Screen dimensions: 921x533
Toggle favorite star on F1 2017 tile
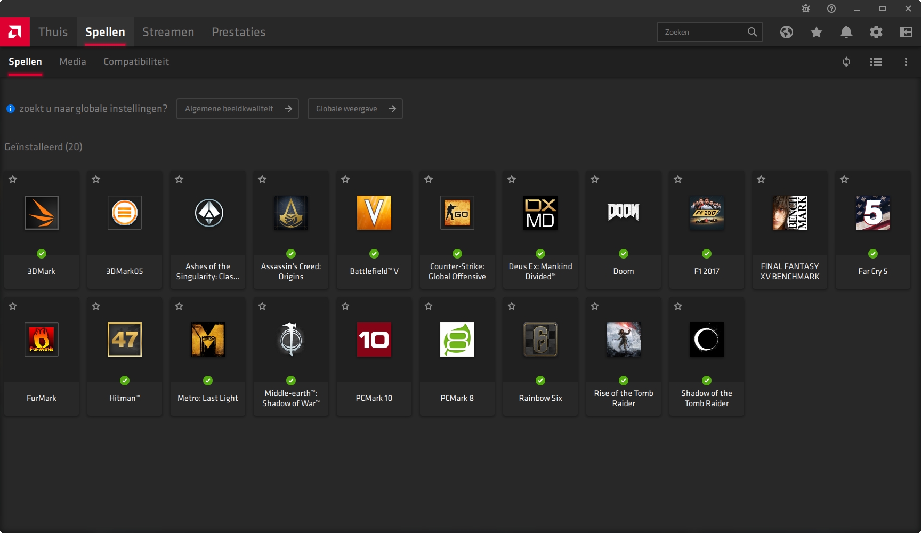[x=678, y=180]
